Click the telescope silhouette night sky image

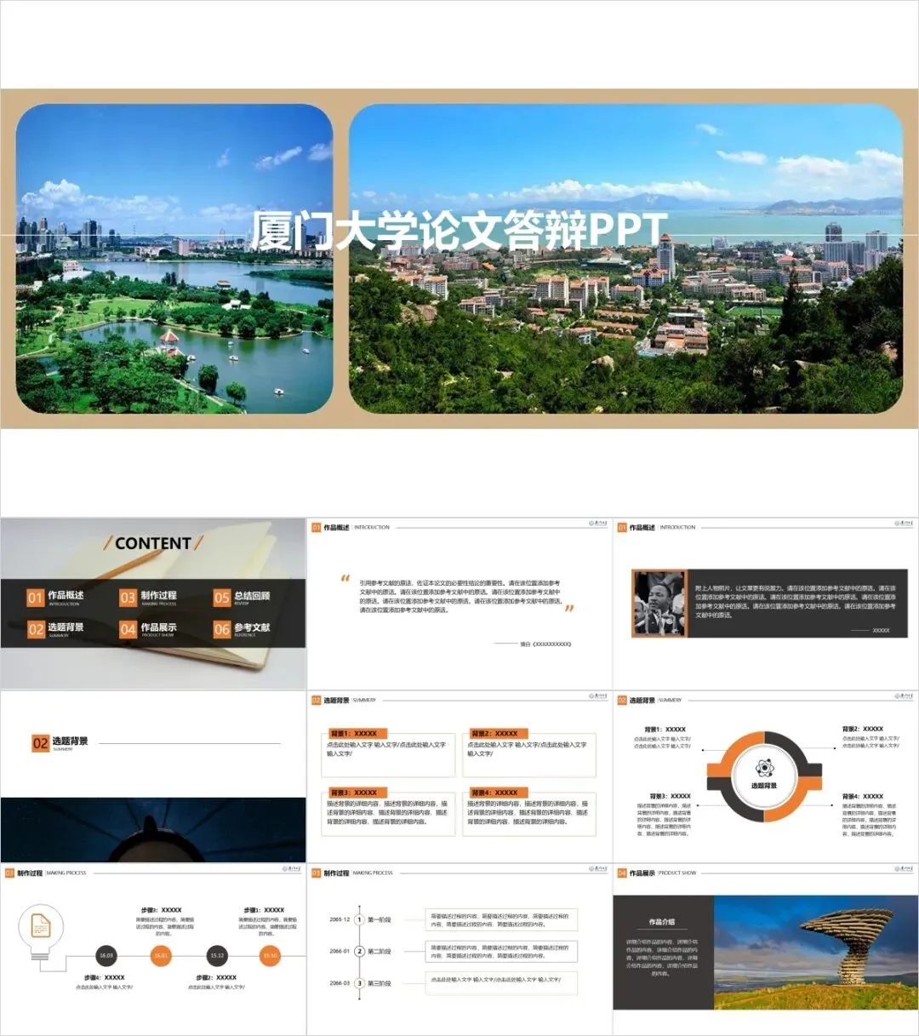point(153,830)
